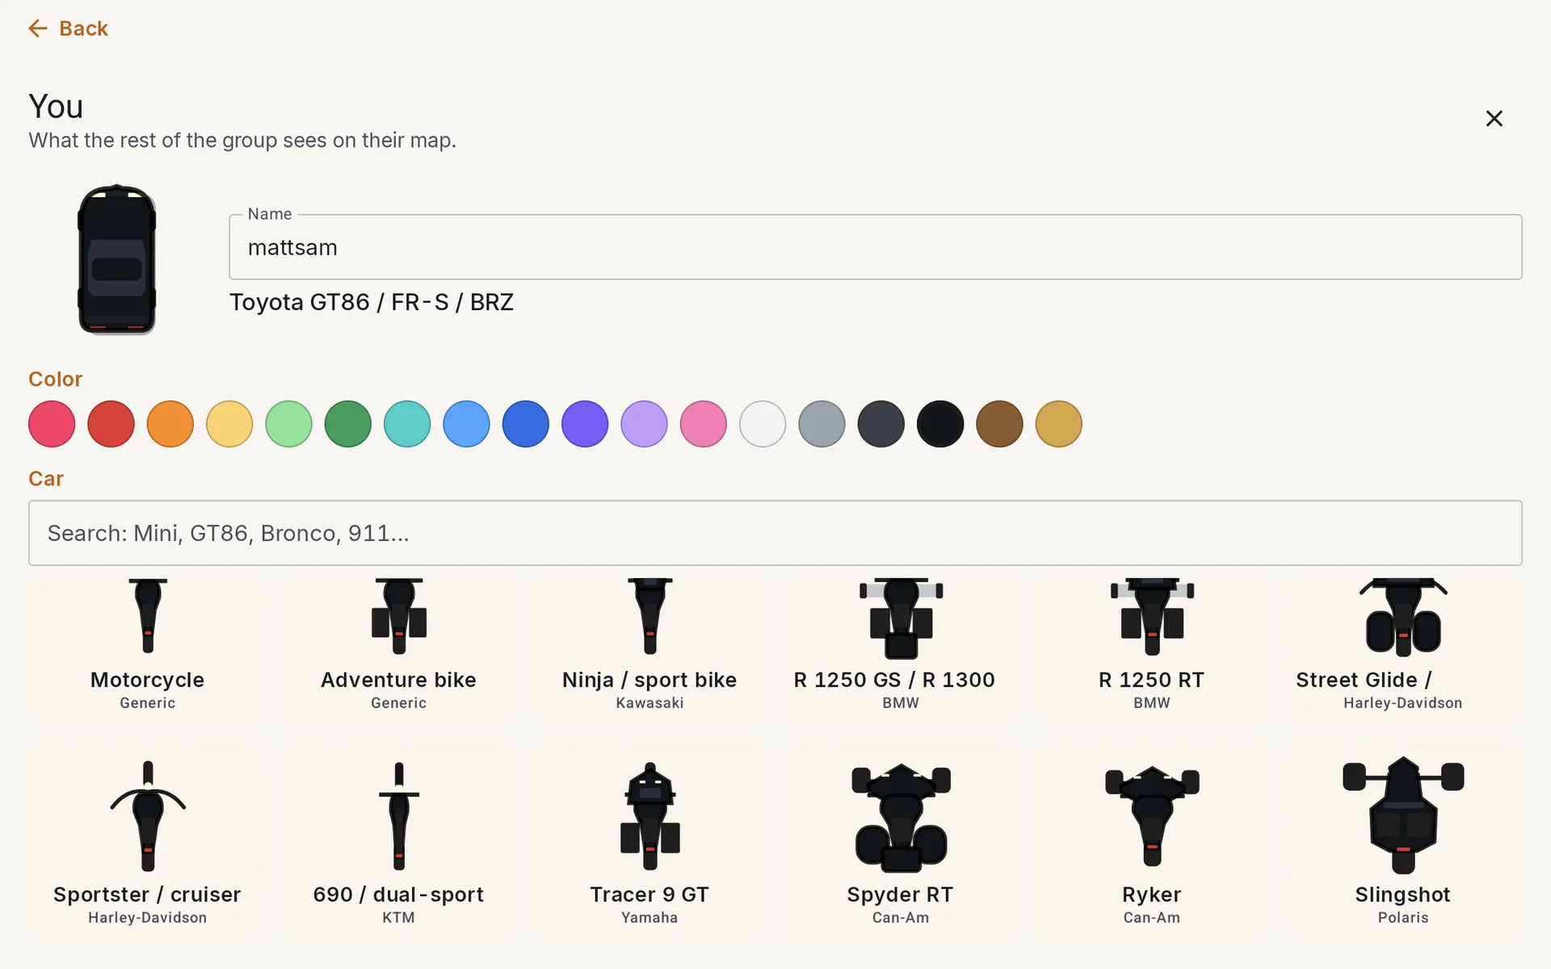The height and width of the screenshot is (969, 1551).
Task: Select the BMW R 1250 GS icon
Action: tap(901, 618)
